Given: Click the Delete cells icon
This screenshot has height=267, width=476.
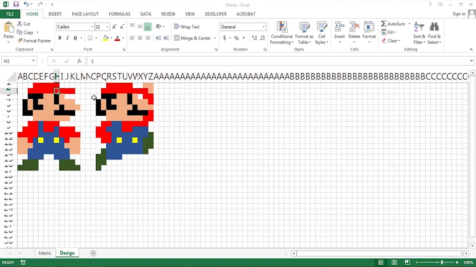Looking at the screenshot, I should click(354, 27).
